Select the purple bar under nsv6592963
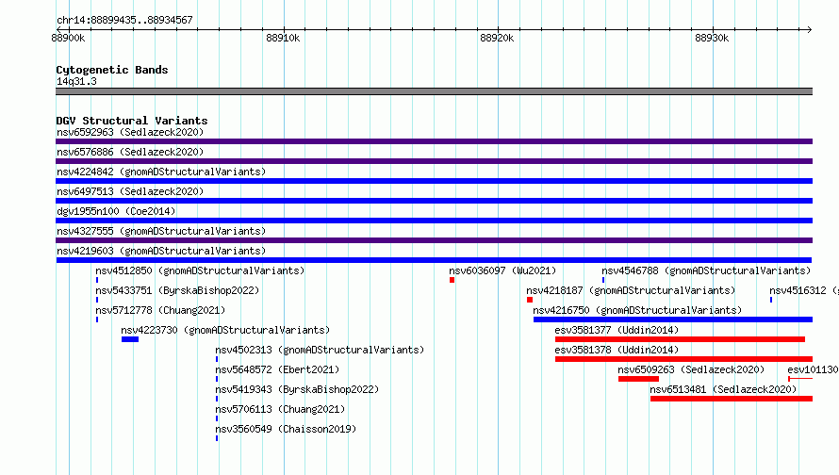Image resolution: width=839 pixels, height=475 pixels. pos(434,141)
